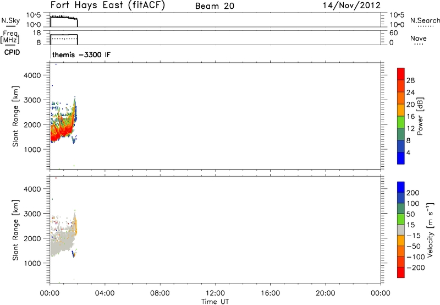Click the 'N.Search' legend label
440x305 pixels.
pos(425,20)
